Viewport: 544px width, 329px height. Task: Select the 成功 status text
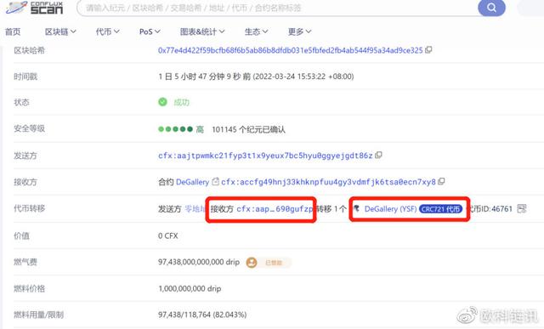coord(181,102)
